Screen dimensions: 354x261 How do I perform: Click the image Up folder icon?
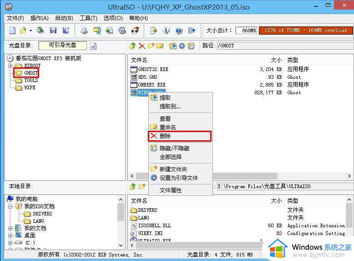pyautogui.click(x=133, y=46)
